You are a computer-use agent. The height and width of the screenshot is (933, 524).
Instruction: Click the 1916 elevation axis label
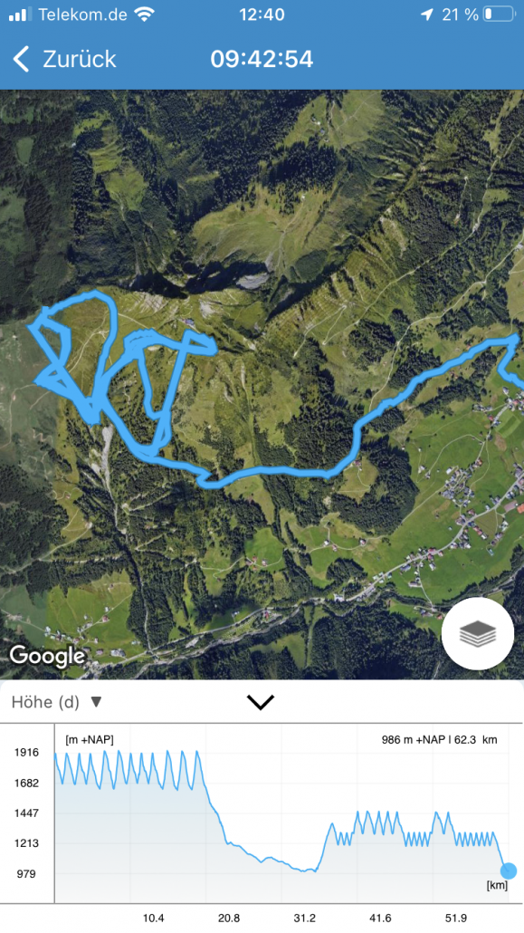point(26,752)
